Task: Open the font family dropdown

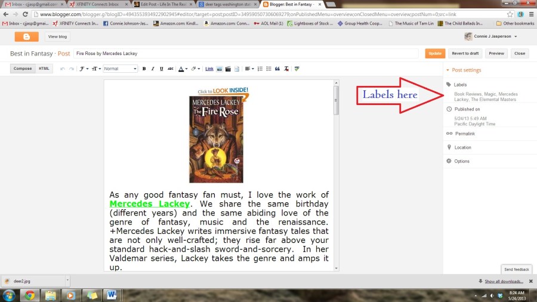Action: click(84, 69)
